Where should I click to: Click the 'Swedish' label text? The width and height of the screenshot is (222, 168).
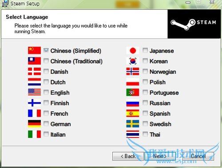(x=160, y=124)
